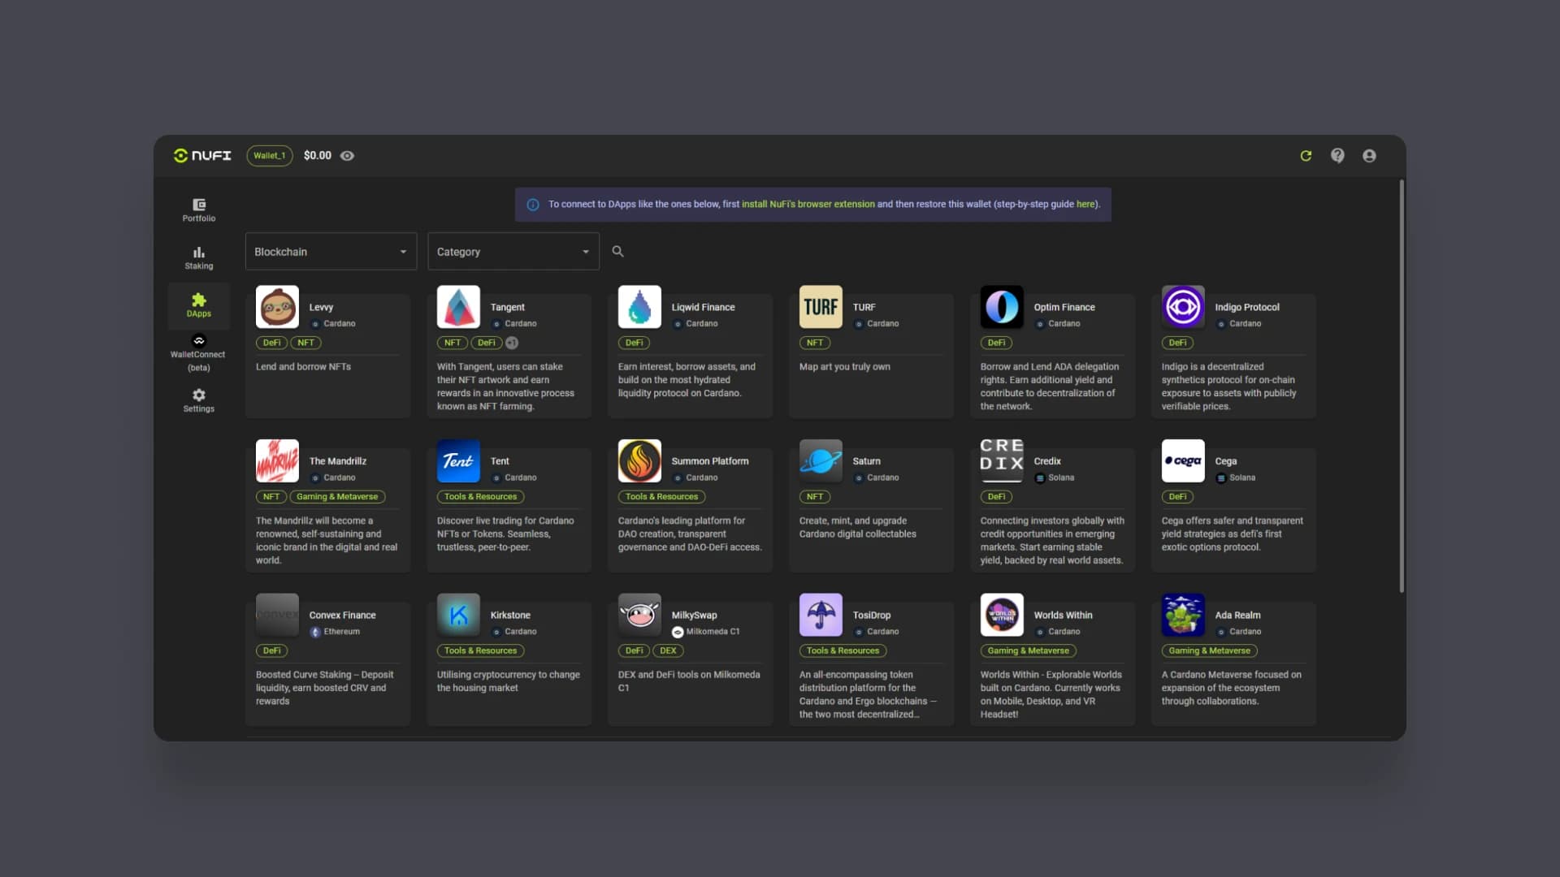Click the install NuFi's browser extension link
The width and height of the screenshot is (1560, 877).
click(808, 205)
